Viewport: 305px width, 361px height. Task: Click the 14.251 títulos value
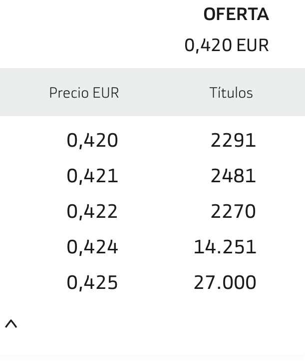pos(225,247)
